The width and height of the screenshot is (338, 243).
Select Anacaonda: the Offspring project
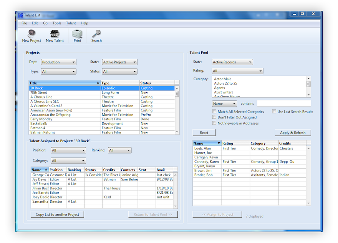pyautogui.click(x=102, y=115)
